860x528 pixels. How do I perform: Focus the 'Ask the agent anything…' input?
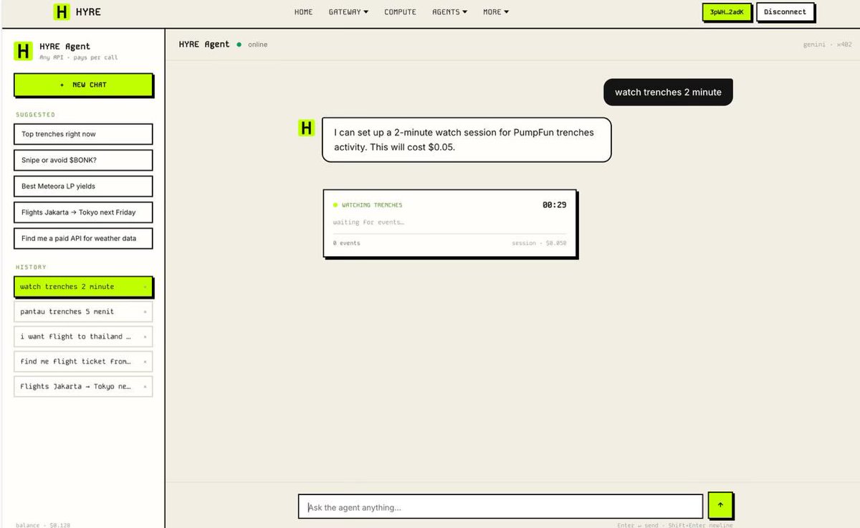click(x=500, y=506)
